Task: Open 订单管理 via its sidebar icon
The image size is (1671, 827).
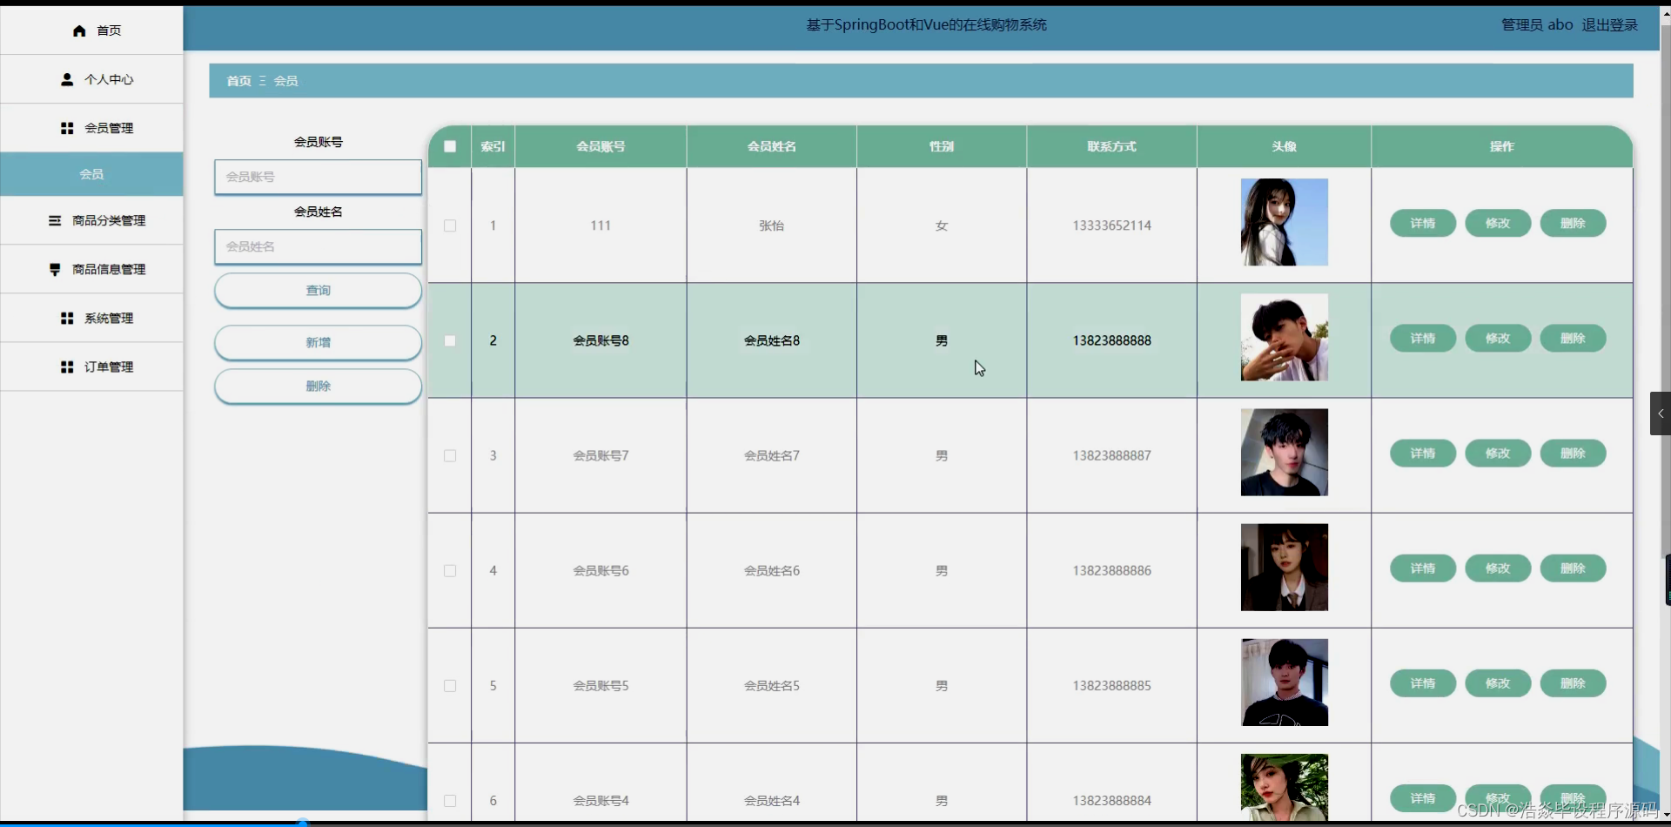Action: [x=66, y=366]
